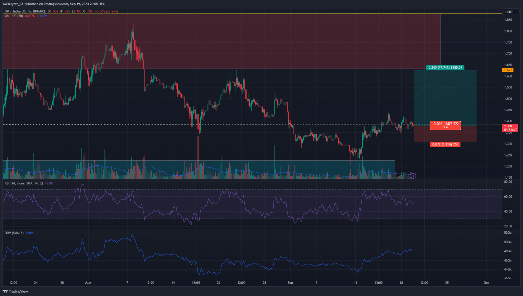Image resolution: width=523 pixels, height=296 pixels.
Task: Click the AMBCrypto_TA published header text
Action: click(53, 4)
